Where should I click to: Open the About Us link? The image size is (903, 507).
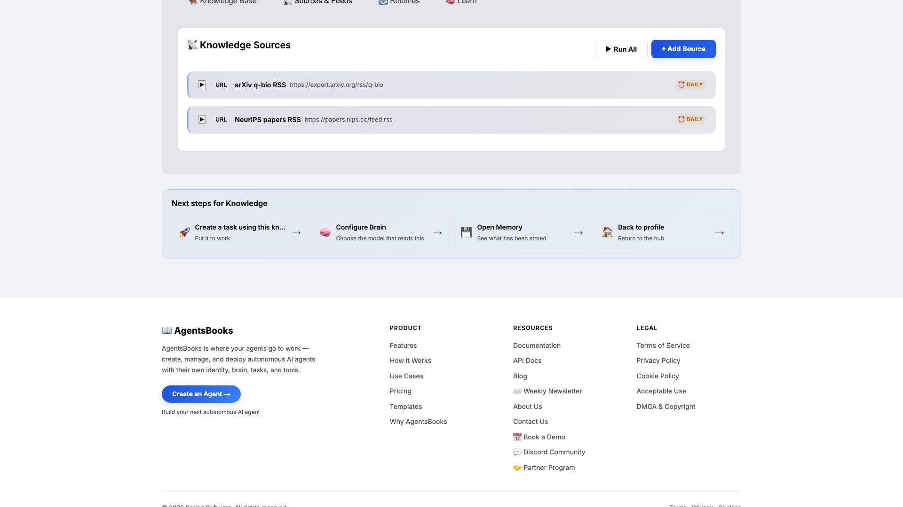527,407
